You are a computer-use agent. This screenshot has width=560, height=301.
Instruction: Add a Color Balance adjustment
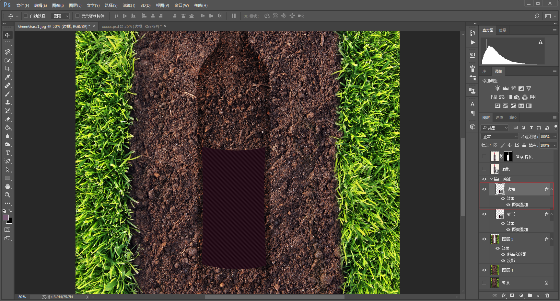(x=501, y=97)
